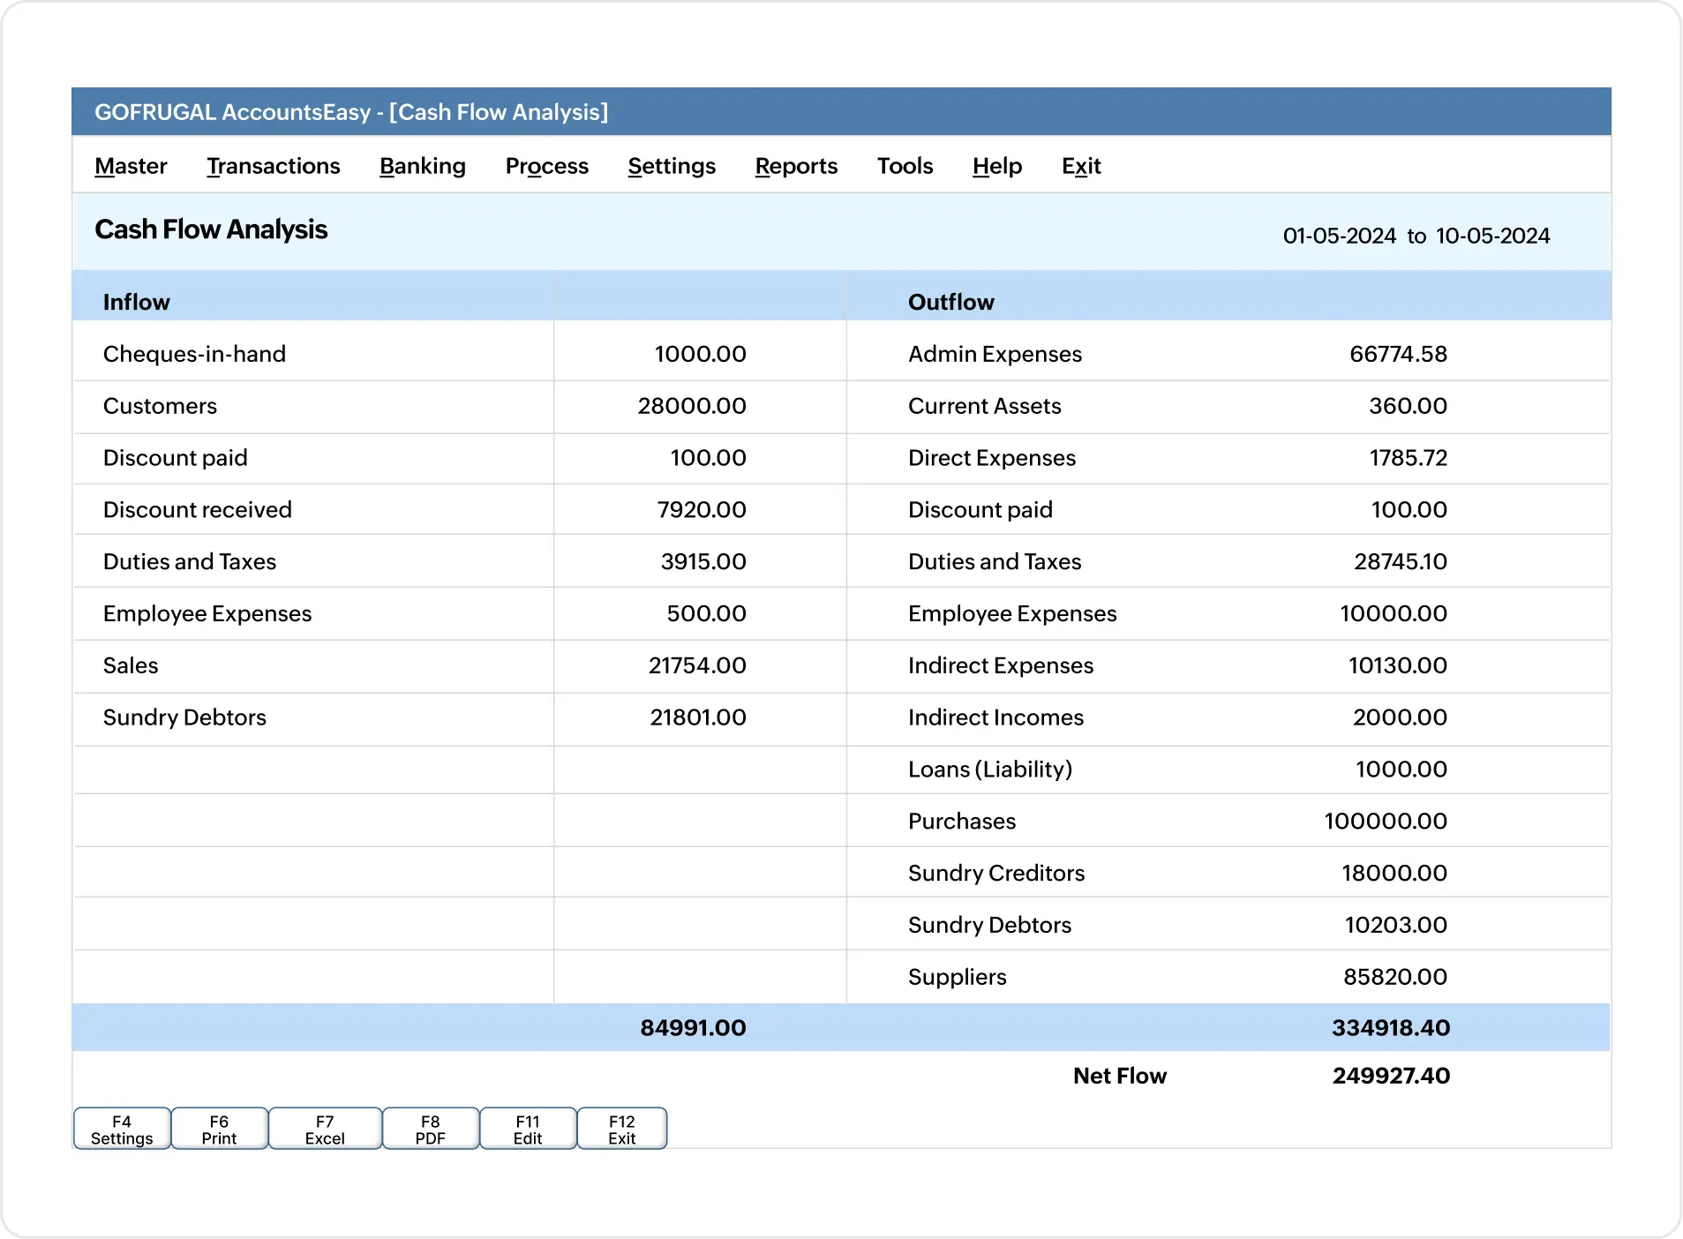Print the report using F6 Print button
Image resolution: width=1683 pixels, height=1239 pixels.
click(219, 1128)
